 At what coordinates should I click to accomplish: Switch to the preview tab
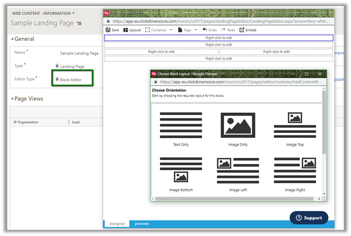[x=141, y=224]
